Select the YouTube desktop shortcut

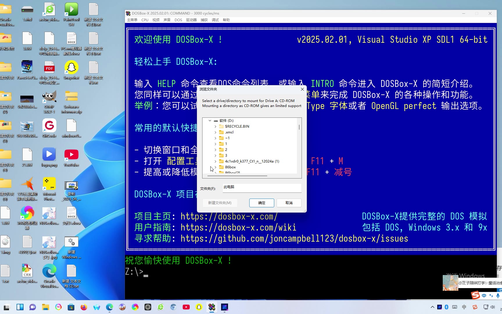click(71, 157)
